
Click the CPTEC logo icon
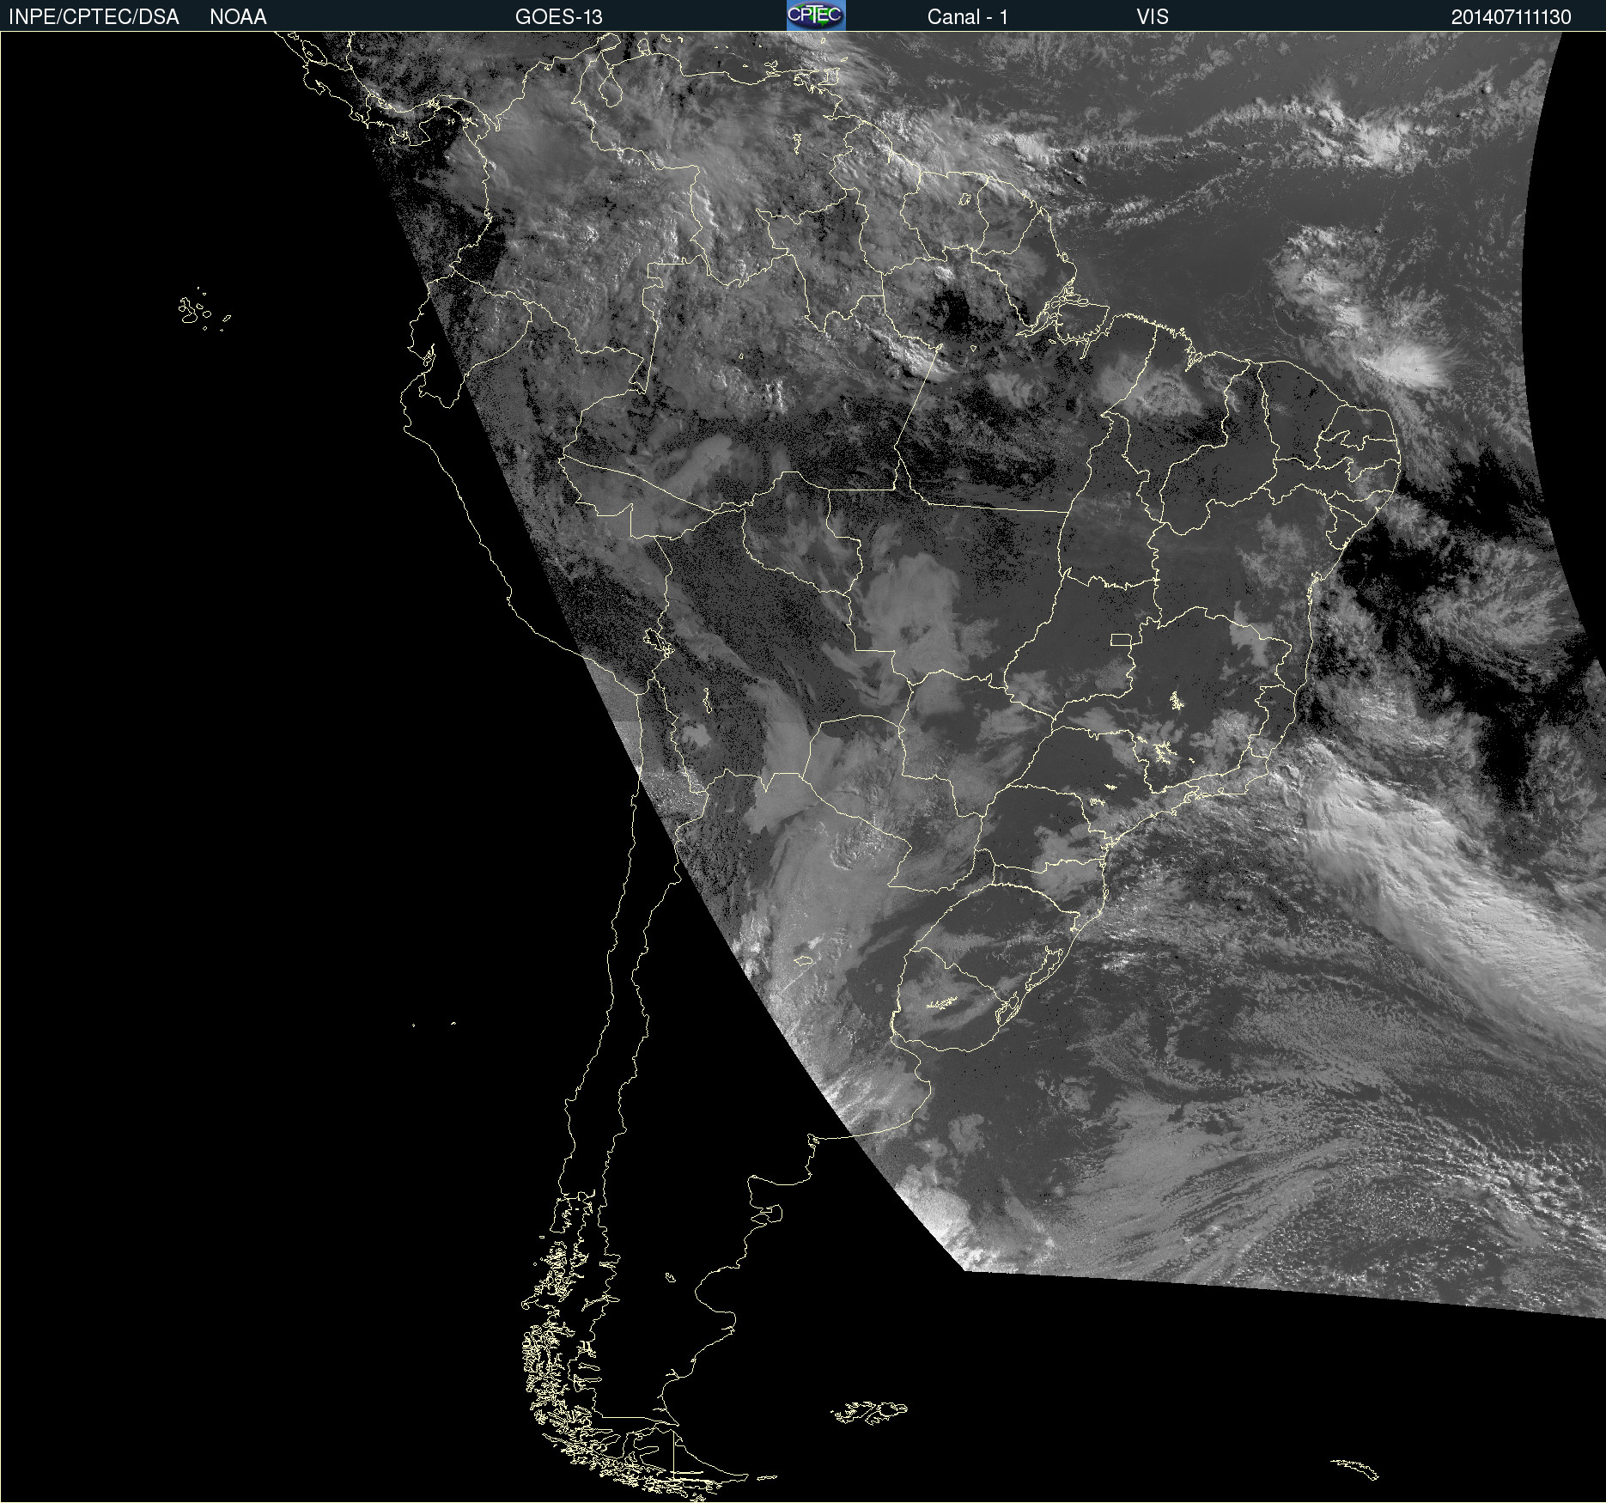816,15
